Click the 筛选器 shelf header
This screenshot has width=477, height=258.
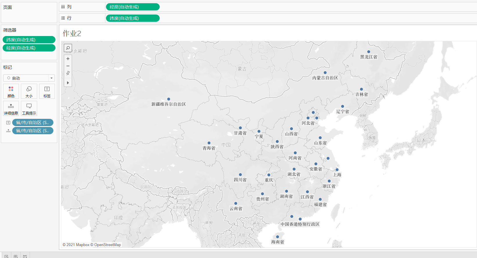(x=10, y=30)
